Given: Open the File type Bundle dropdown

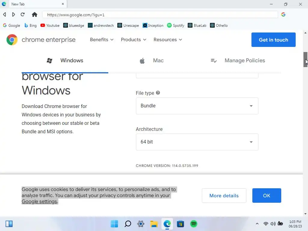Looking at the screenshot, I should (197, 106).
